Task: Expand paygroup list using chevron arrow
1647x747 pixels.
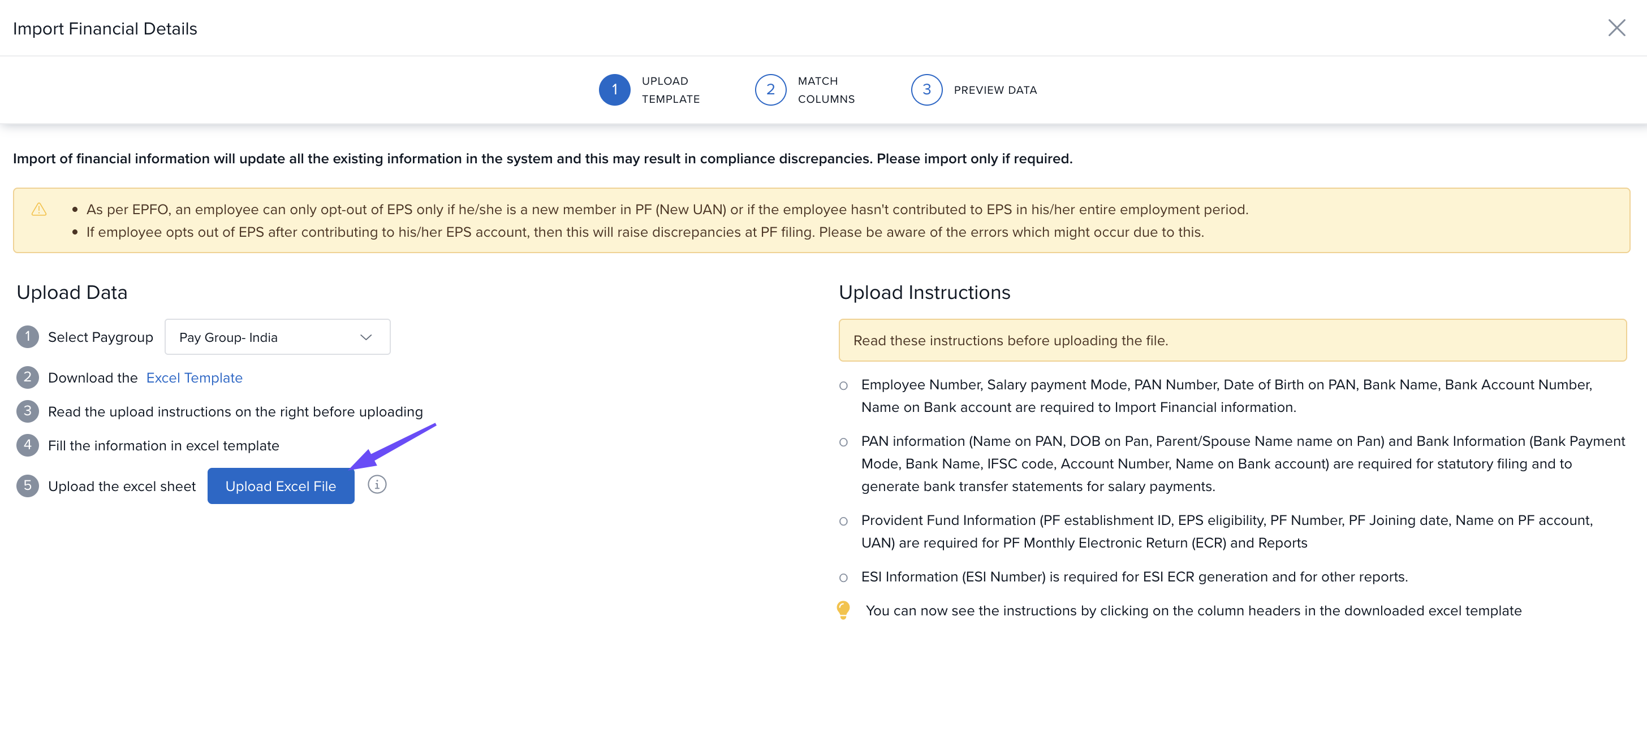Action: pos(366,337)
